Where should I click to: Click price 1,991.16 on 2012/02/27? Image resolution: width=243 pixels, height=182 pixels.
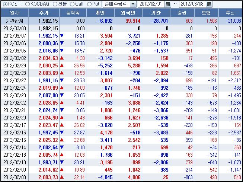coord(48,80)
